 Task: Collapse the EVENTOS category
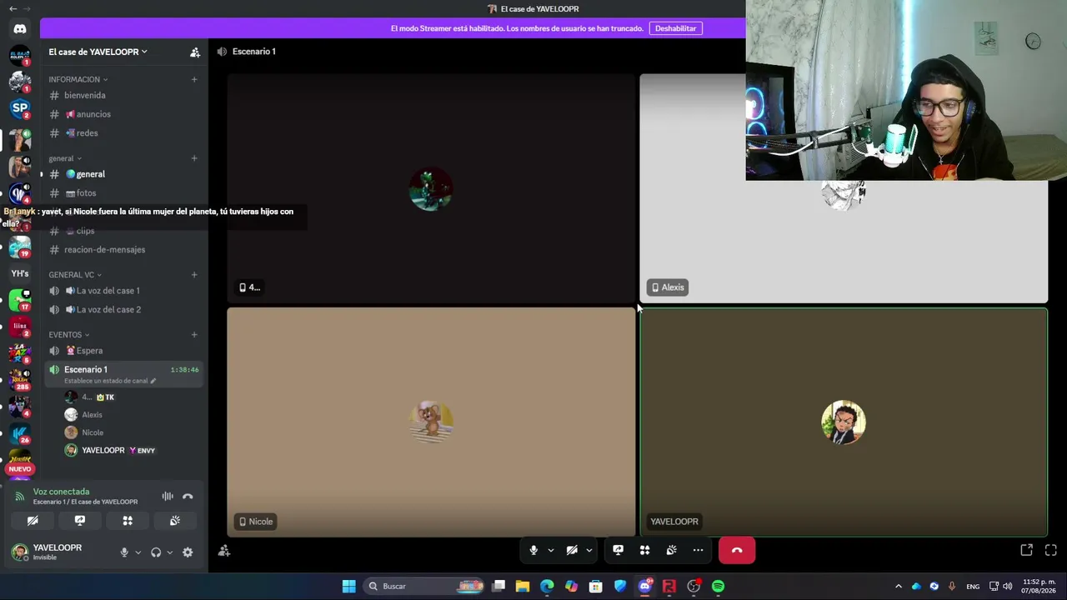[69, 335]
